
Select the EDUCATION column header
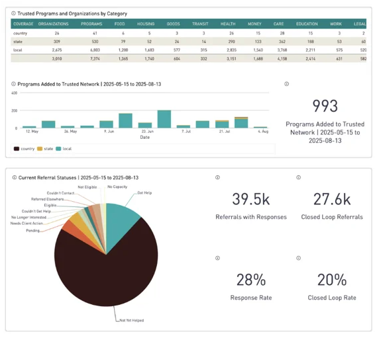tap(307, 24)
